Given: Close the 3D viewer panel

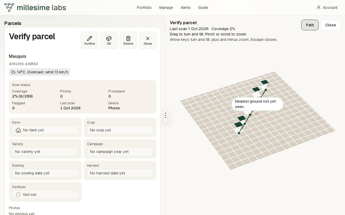Looking at the screenshot, I should click(x=331, y=25).
